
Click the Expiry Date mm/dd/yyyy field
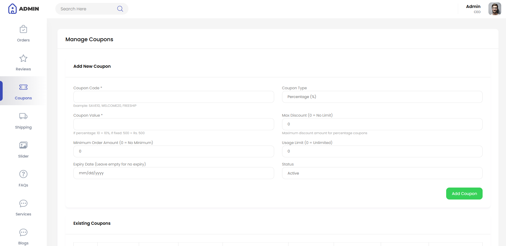(x=174, y=173)
